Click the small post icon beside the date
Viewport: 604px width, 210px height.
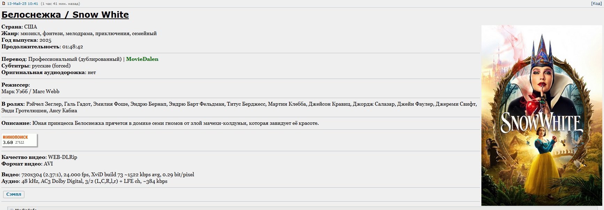tap(4, 3)
